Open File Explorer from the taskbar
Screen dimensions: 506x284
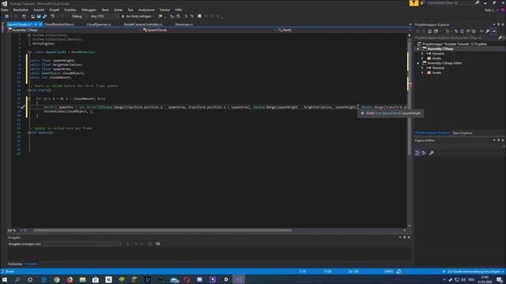coord(82,279)
